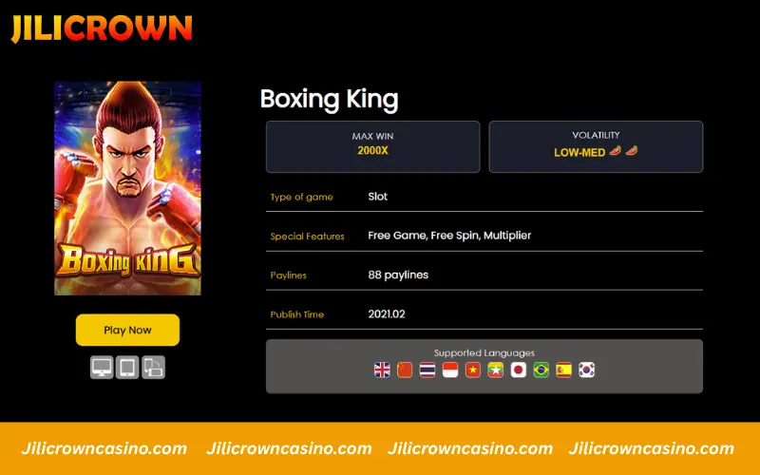Choose the Brazil flag language icon
The image size is (760, 475).
(541, 370)
